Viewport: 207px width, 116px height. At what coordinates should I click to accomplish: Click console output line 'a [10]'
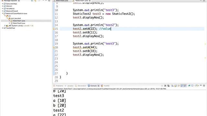pyautogui.click(x=60, y=101)
